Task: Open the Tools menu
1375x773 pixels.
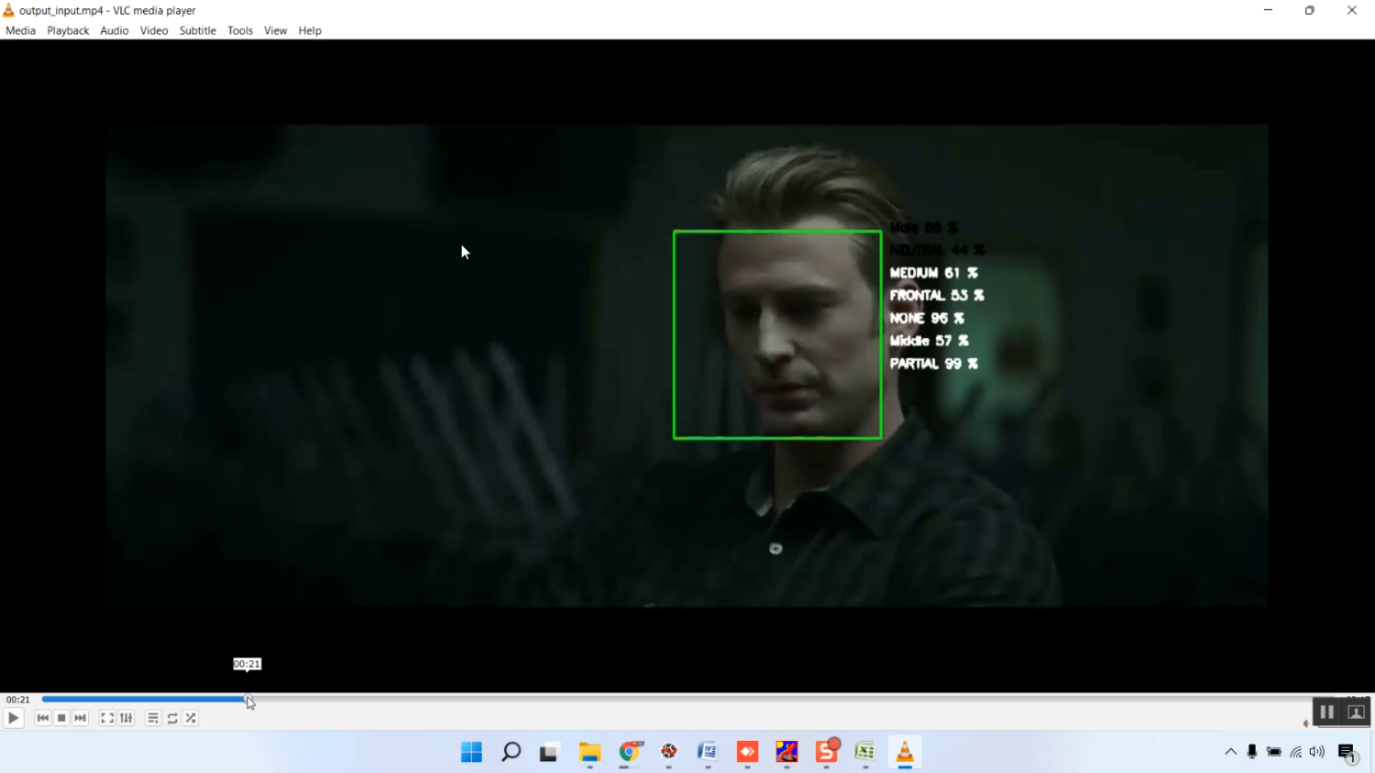Action: [x=239, y=30]
